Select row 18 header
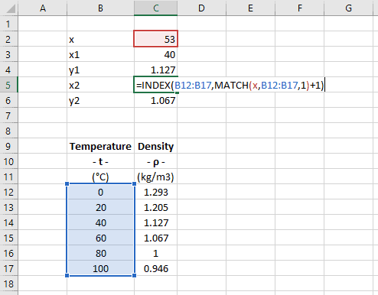This screenshot has height=295, width=378. (8, 284)
